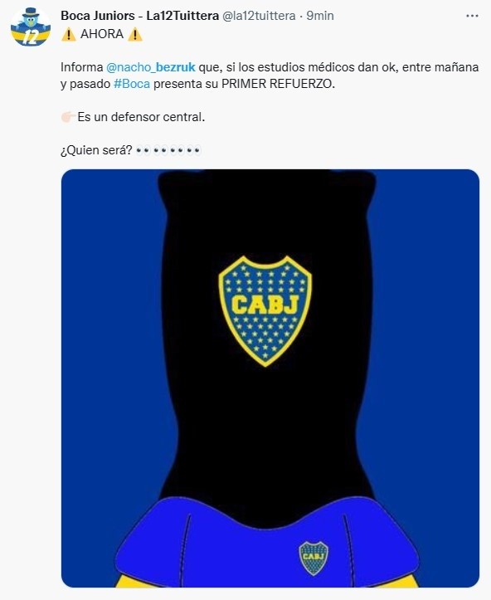Click the '¿Quien será?' text
The width and height of the screenshot is (491, 600).
click(96, 150)
